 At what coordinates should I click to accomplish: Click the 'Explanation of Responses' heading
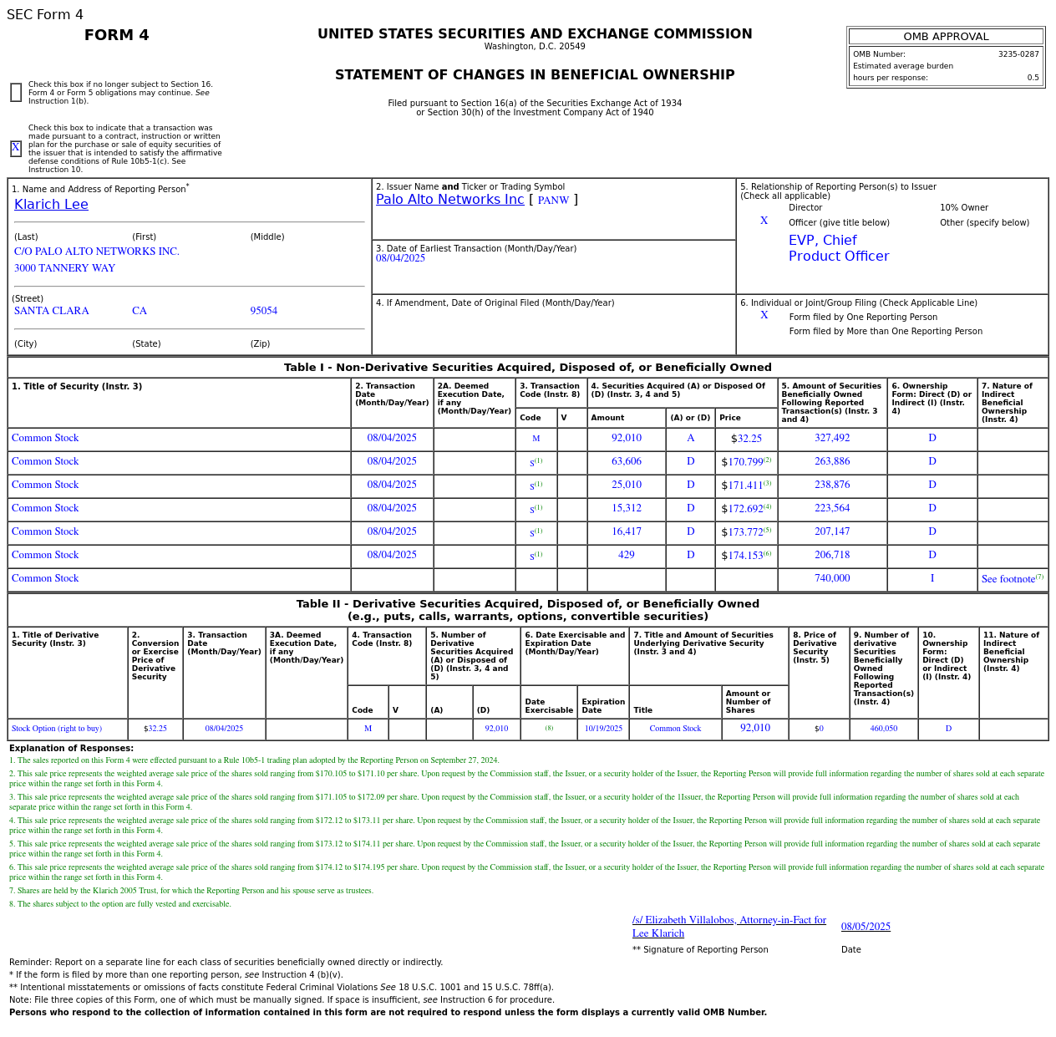click(71, 749)
